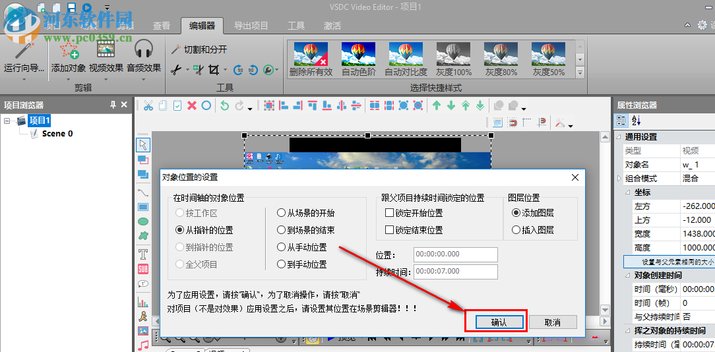Click the 确认 button
Screen dimensions: 715x352
point(499,322)
